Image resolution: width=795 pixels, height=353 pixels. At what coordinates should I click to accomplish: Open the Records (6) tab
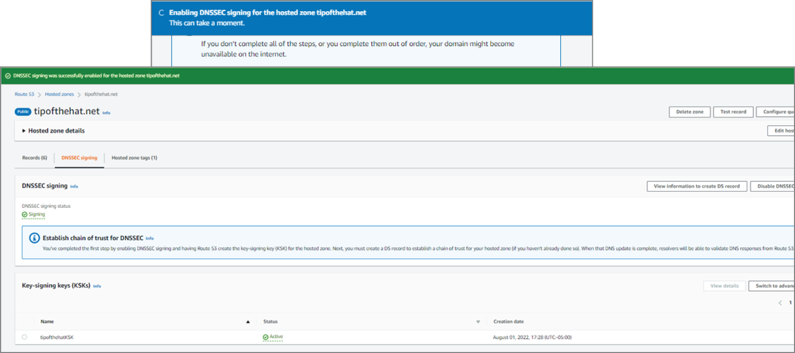(x=35, y=158)
